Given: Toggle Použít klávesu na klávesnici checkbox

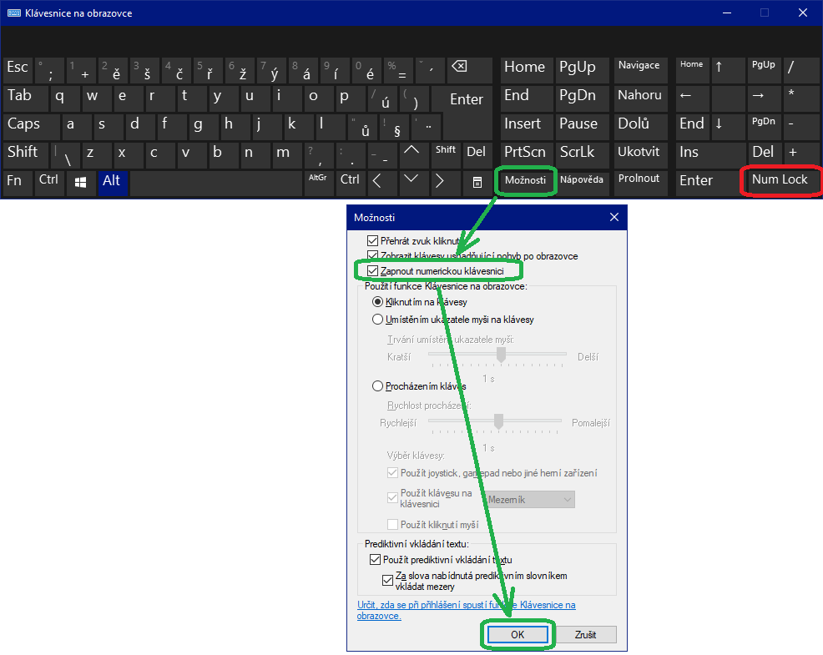Looking at the screenshot, I should [x=392, y=498].
